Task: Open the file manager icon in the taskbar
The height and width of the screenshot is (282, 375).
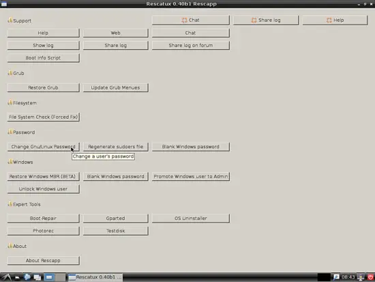Action: coord(17,277)
